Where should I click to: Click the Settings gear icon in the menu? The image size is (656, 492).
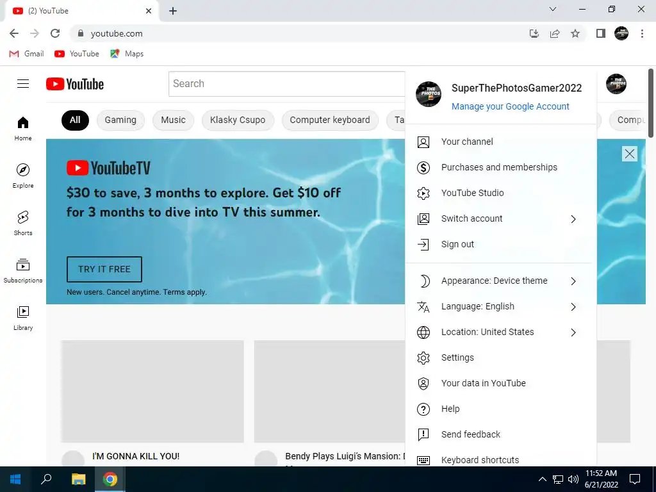click(423, 357)
